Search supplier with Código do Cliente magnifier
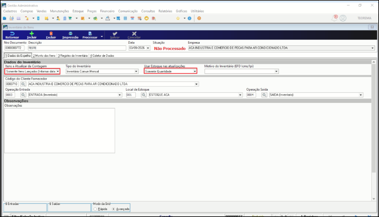The image size is (379, 217). pyautogui.click(x=23, y=84)
